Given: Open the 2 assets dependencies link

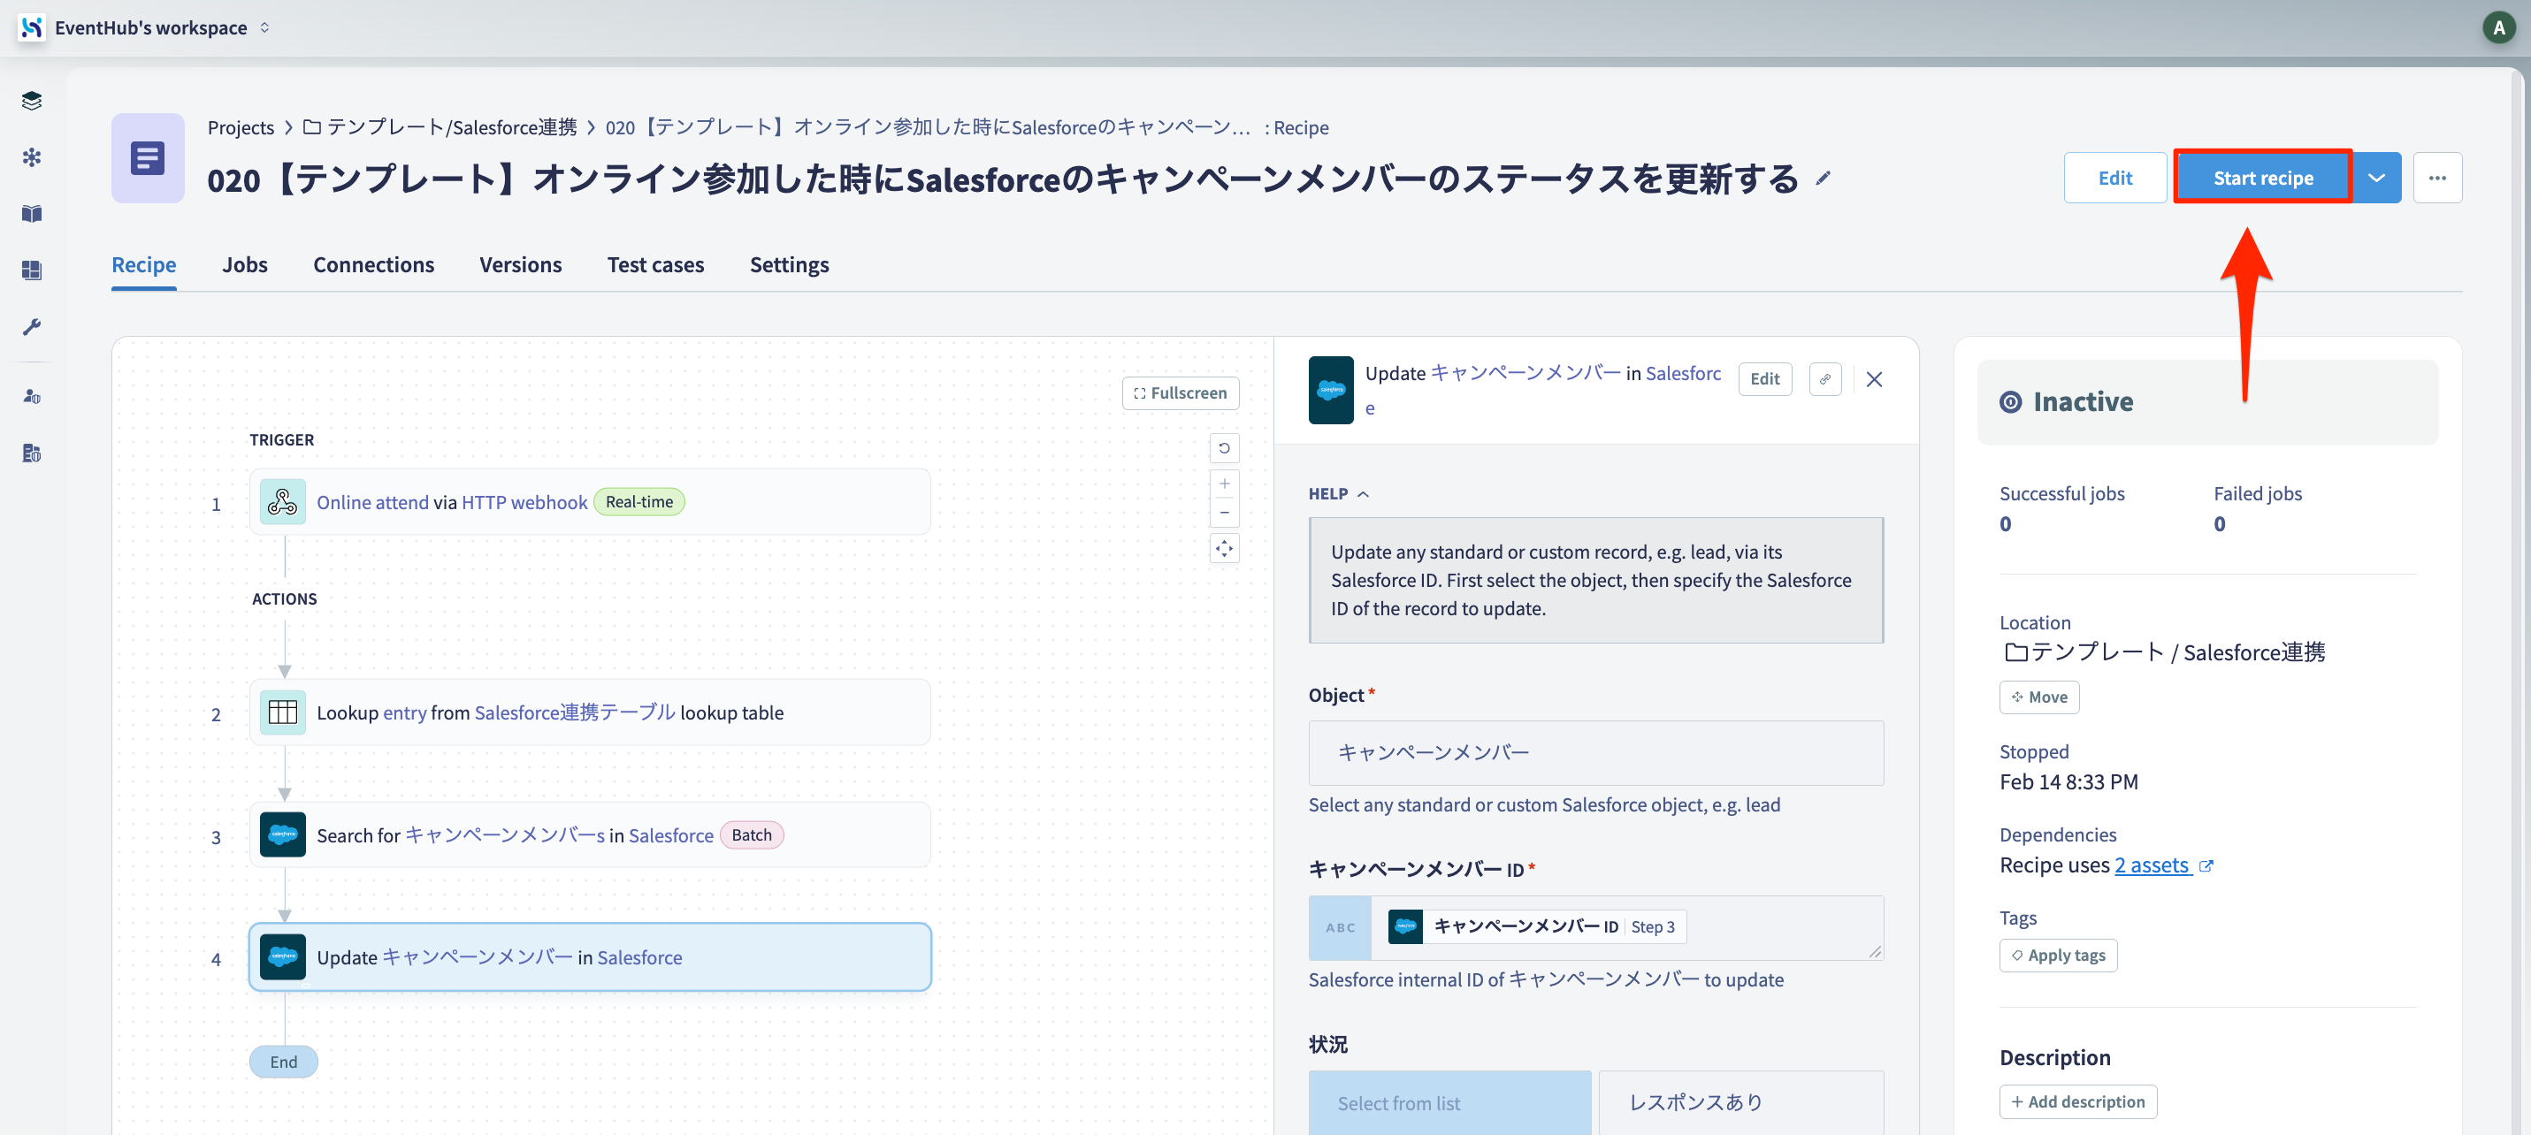Looking at the screenshot, I should [x=2152, y=866].
